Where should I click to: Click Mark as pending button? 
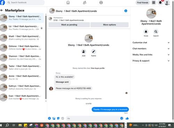[69, 25]
